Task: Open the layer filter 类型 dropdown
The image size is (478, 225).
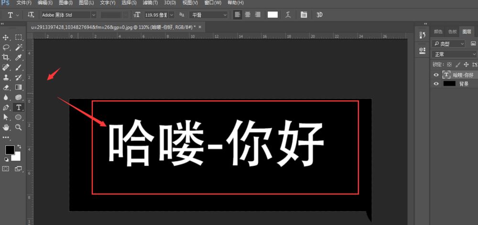Action: tap(448, 44)
